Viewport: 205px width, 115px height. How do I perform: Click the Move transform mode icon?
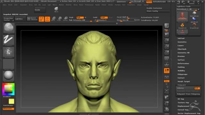pyautogui.click(x=53, y=19)
